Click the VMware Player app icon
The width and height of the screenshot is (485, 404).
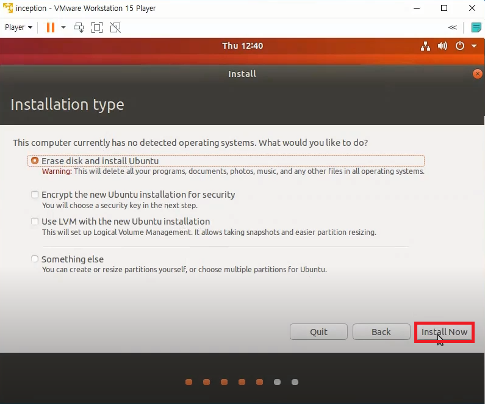click(x=8, y=8)
